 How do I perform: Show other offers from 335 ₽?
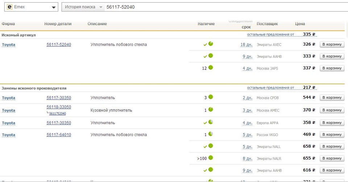(x=270, y=35)
